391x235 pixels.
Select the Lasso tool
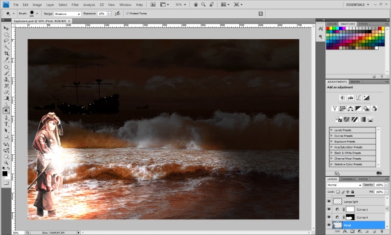[x=7, y=41]
